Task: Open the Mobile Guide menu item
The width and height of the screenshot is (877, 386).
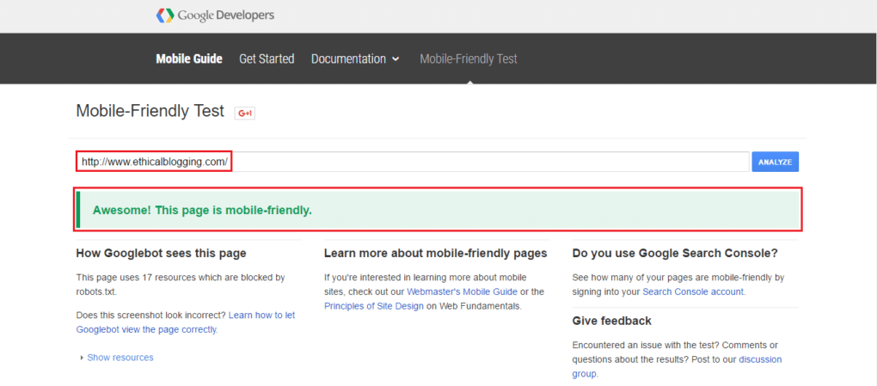Action: (188, 58)
